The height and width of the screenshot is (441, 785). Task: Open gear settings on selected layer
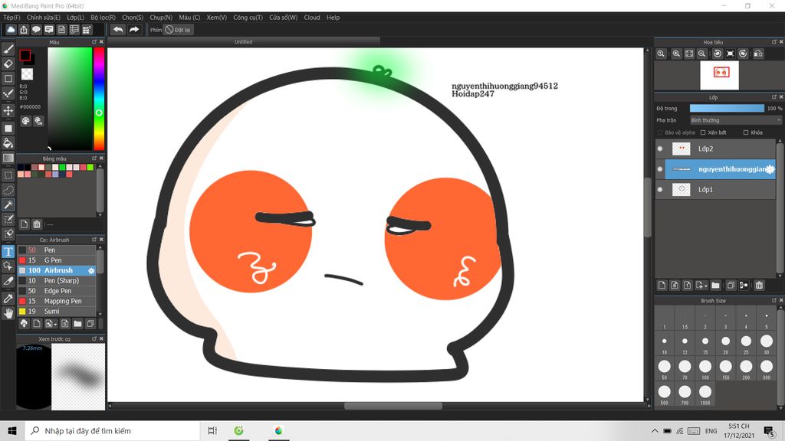pos(770,169)
